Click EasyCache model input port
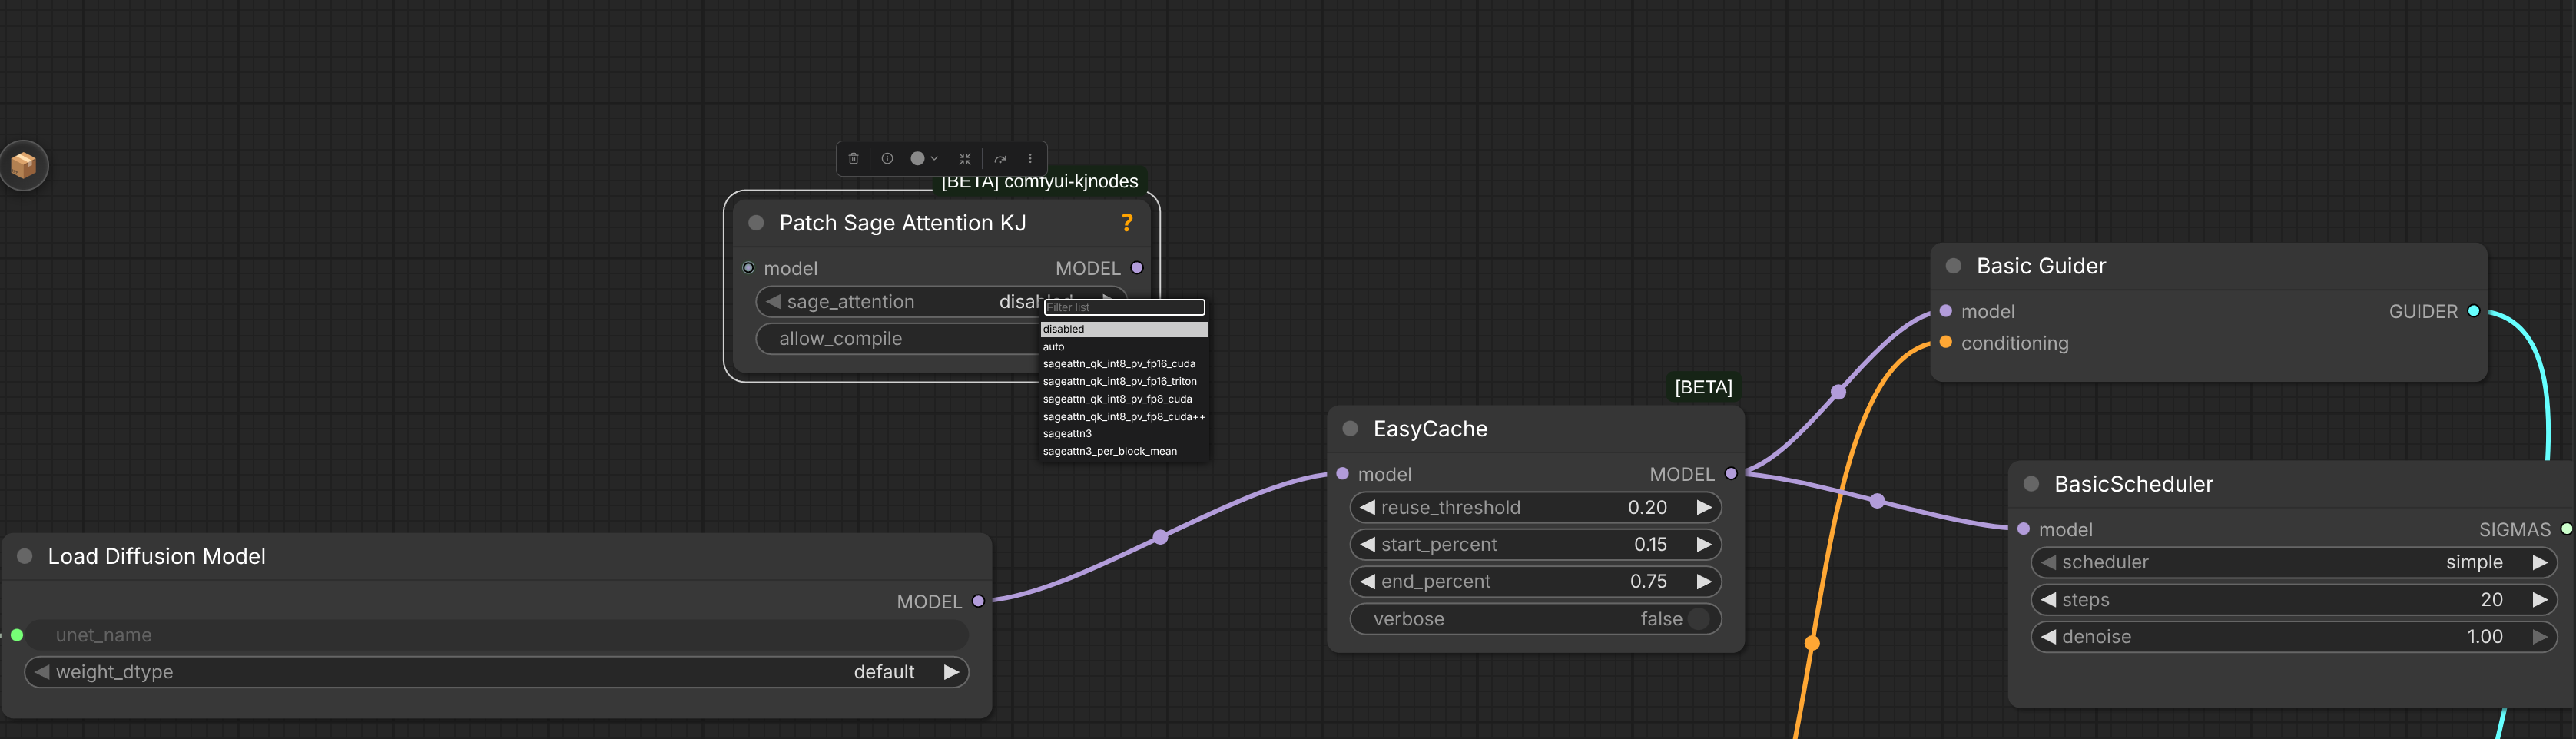 (x=1343, y=474)
